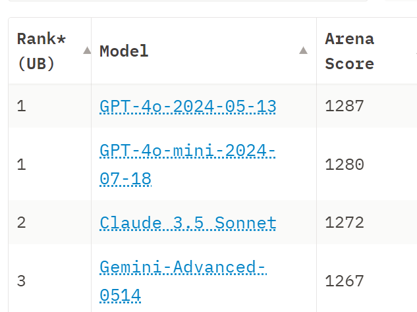
Task: Sort by the Rank (UB) column arrow
Action: click(x=87, y=50)
